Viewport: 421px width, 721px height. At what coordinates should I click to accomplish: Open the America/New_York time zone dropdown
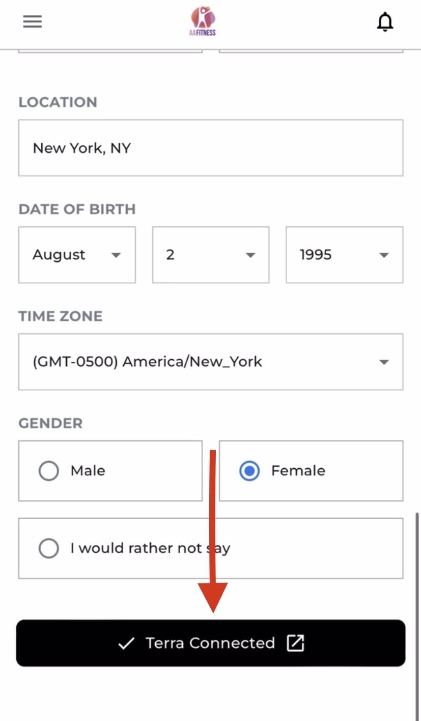(x=210, y=362)
